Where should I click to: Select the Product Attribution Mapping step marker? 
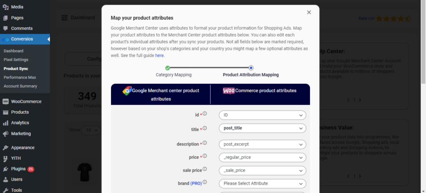[251, 68]
